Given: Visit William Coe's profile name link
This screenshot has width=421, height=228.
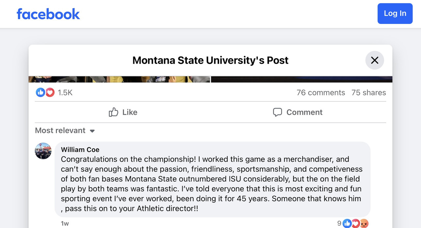Looking at the screenshot, I should pos(80,150).
